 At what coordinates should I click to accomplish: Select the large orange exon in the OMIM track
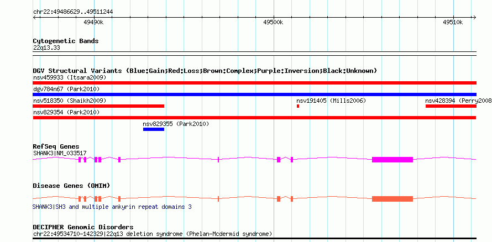pyautogui.click(x=392, y=199)
